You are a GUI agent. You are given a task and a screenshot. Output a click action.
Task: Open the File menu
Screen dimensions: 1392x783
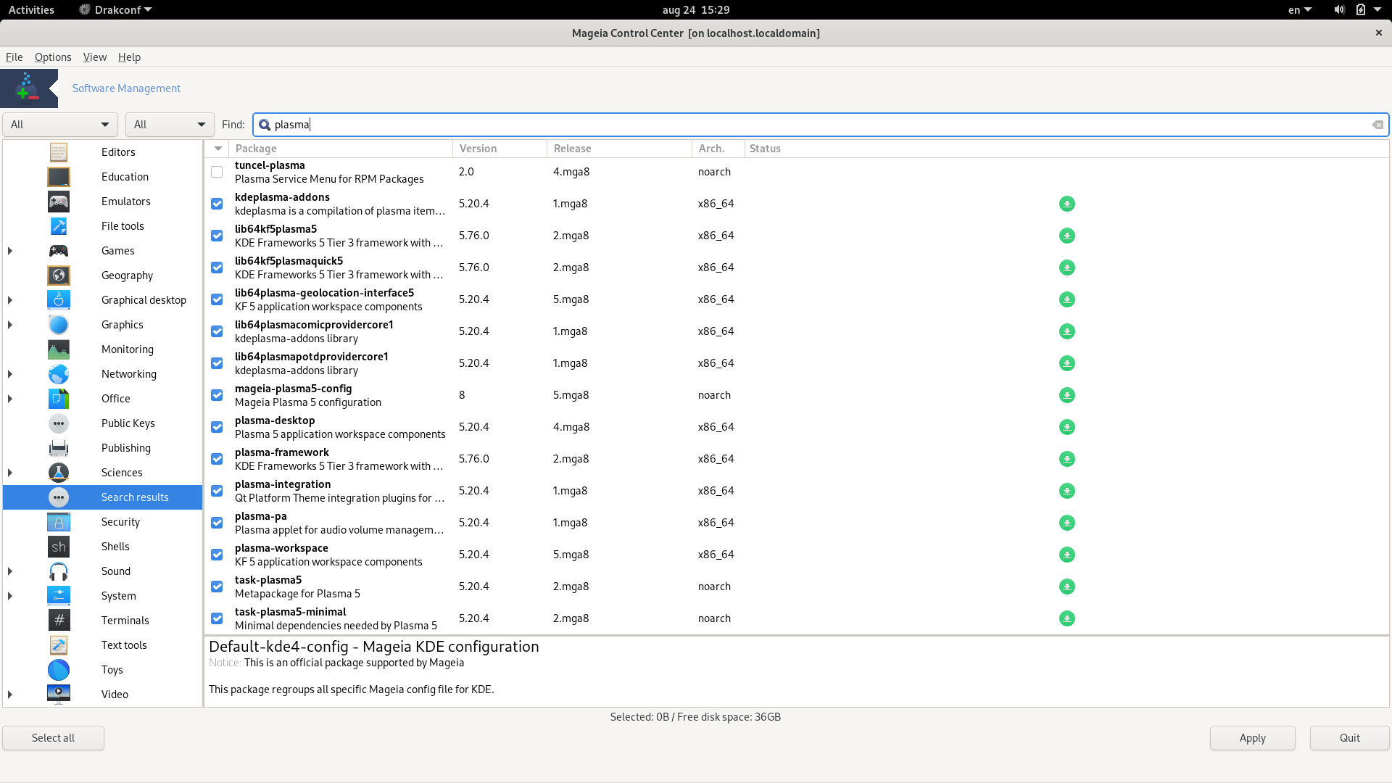tap(14, 57)
